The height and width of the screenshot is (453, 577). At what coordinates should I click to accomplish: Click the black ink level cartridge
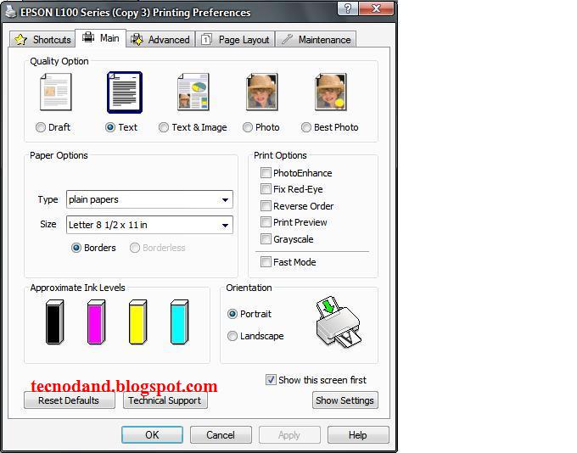tap(55, 322)
